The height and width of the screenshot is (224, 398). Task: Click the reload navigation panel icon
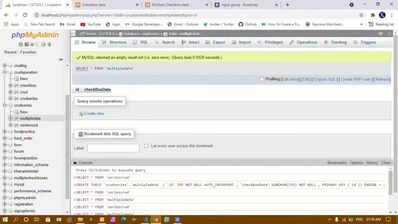pyautogui.click(x=49, y=44)
